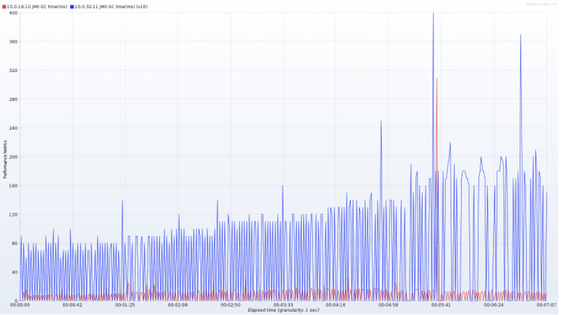The height and width of the screenshot is (315, 562).
Task: Select the 10.0.16.10 JMX GC time legend label
Action: 37,7
